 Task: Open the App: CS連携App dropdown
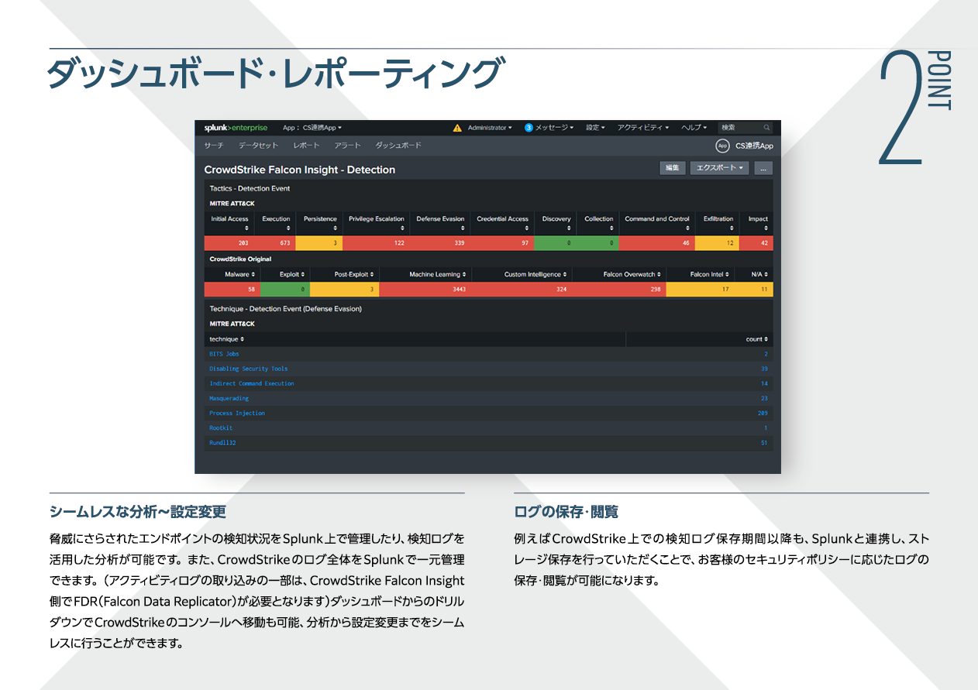coord(312,128)
